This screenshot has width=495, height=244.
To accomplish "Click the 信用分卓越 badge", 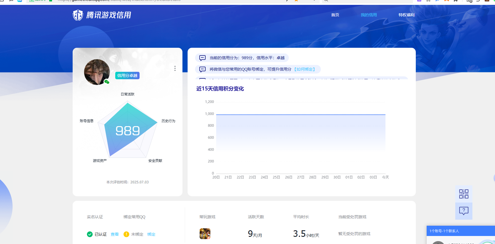I will (x=127, y=76).
